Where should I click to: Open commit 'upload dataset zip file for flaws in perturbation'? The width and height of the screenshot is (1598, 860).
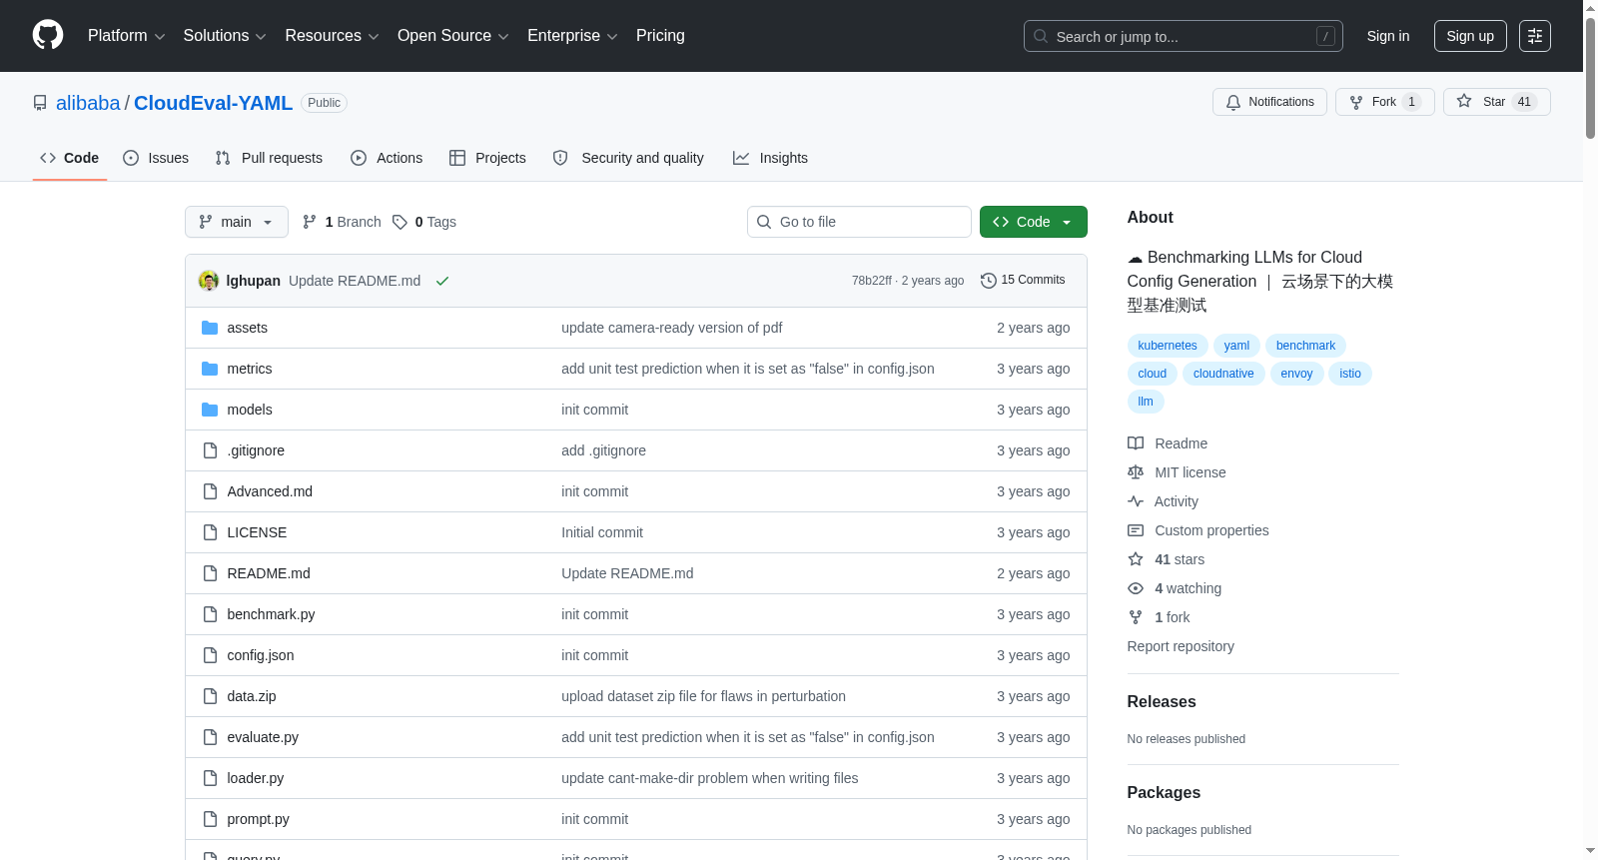pos(703,696)
